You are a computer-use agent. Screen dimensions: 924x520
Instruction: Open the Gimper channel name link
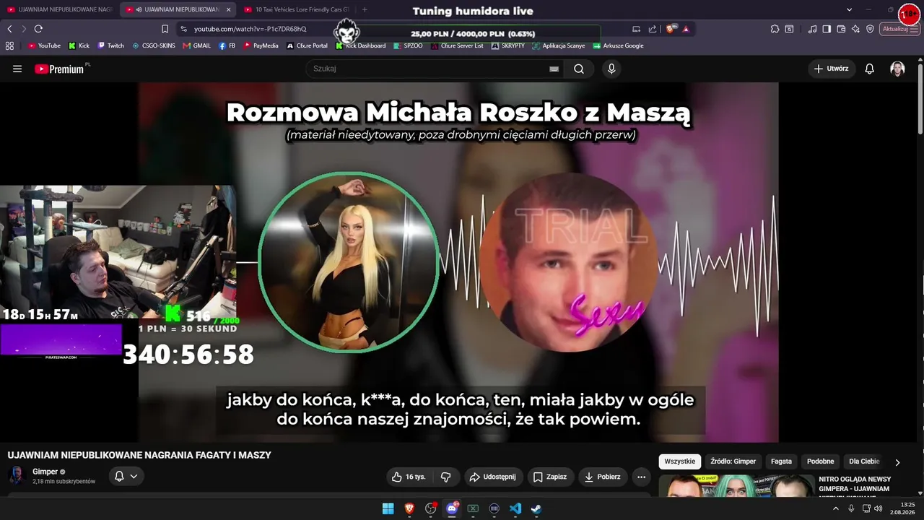click(45, 472)
